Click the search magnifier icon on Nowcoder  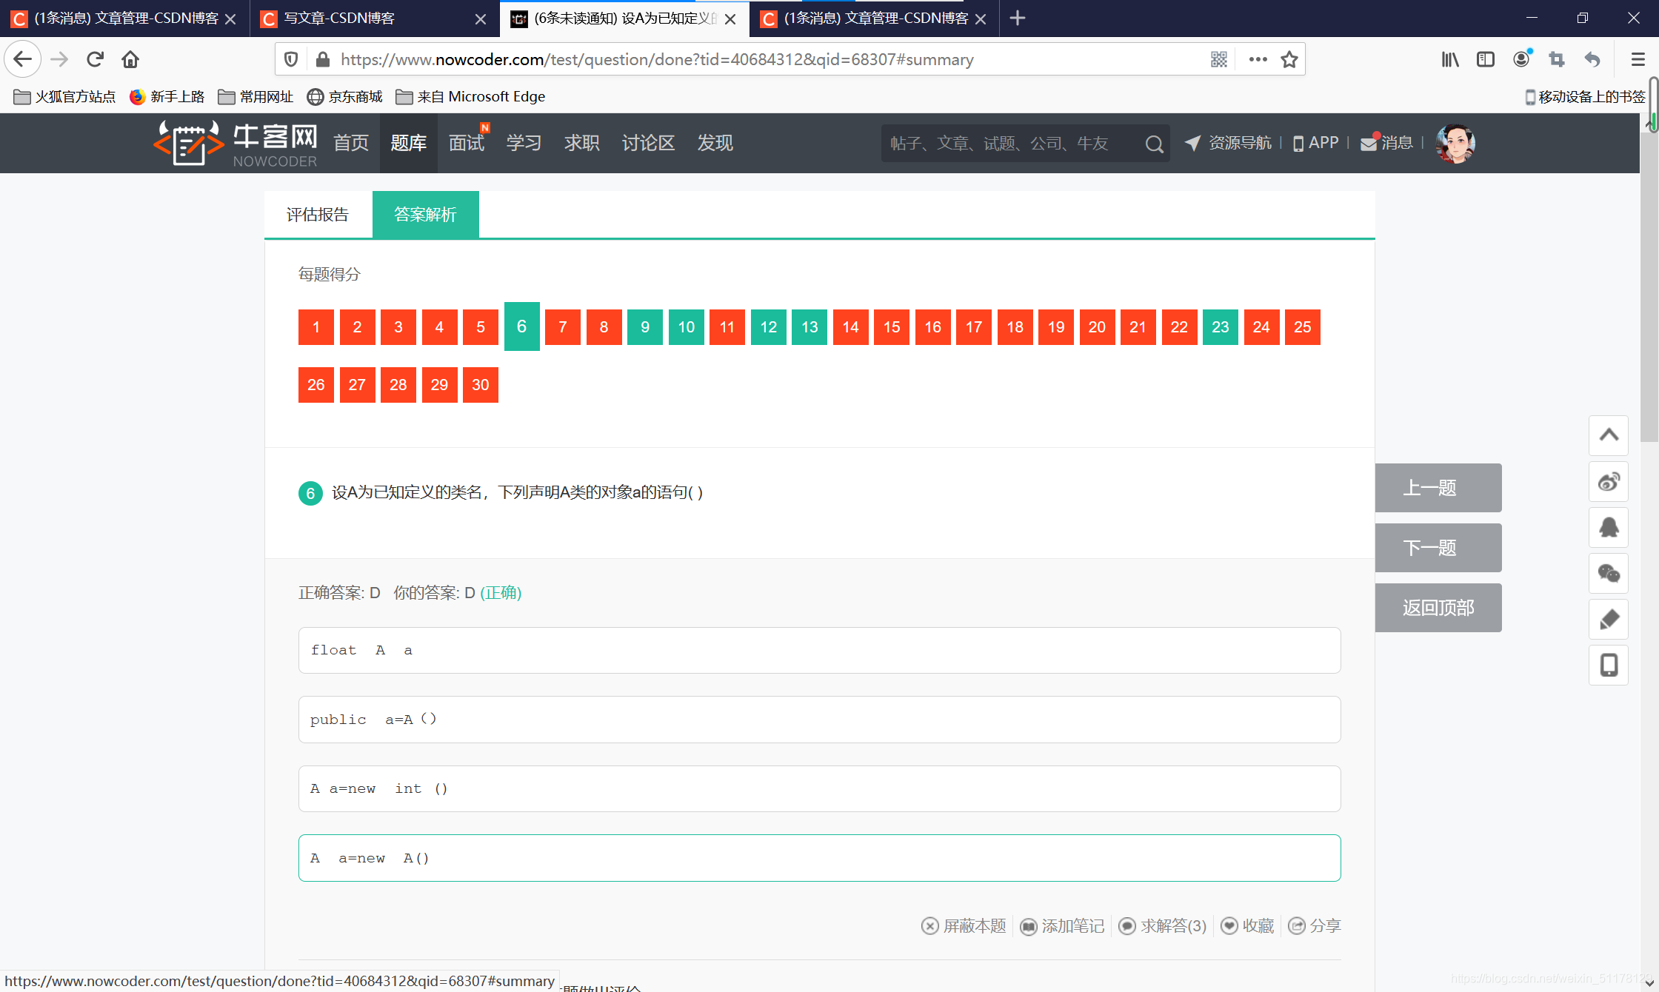point(1154,144)
